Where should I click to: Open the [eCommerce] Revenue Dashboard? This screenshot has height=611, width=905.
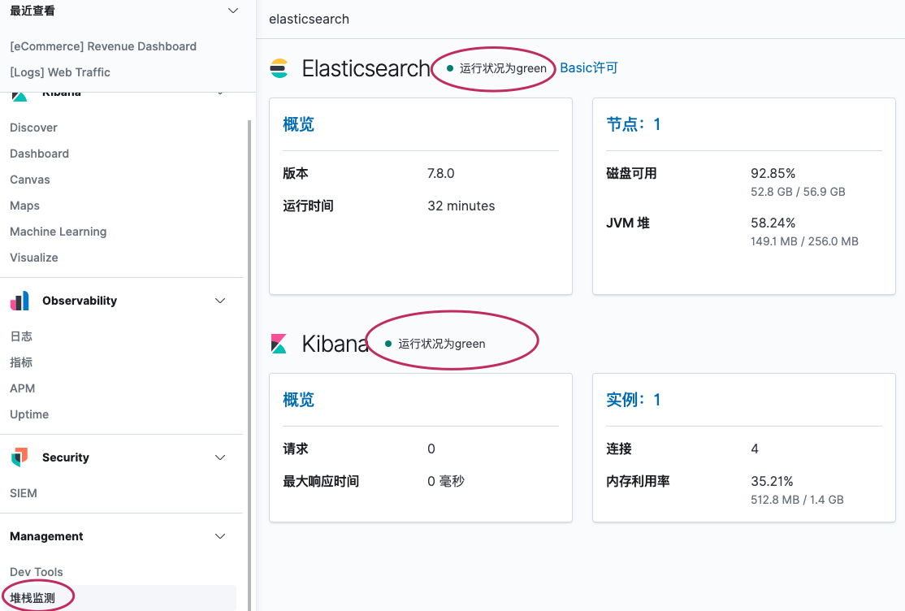(102, 46)
